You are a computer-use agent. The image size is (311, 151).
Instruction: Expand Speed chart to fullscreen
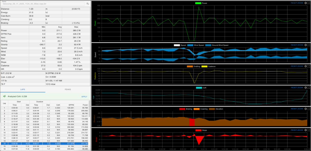click(x=309, y=45)
